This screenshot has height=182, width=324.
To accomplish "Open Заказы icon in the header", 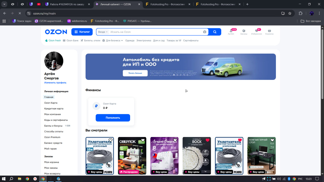I will [244, 32].
